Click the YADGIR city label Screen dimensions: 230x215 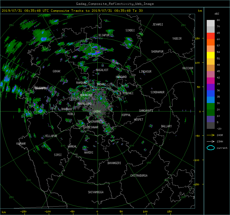(177, 39)
